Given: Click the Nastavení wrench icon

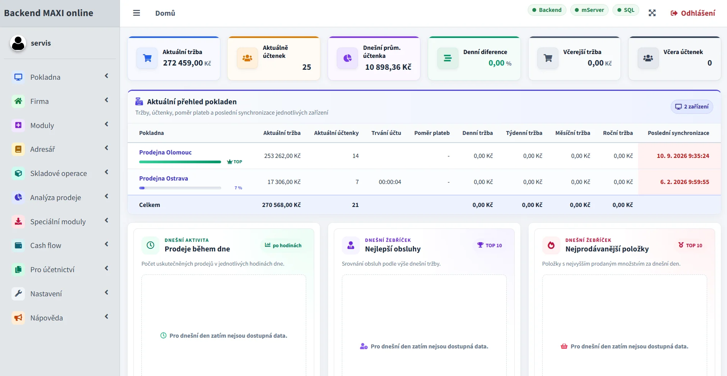Looking at the screenshot, I should click(x=18, y=294).
